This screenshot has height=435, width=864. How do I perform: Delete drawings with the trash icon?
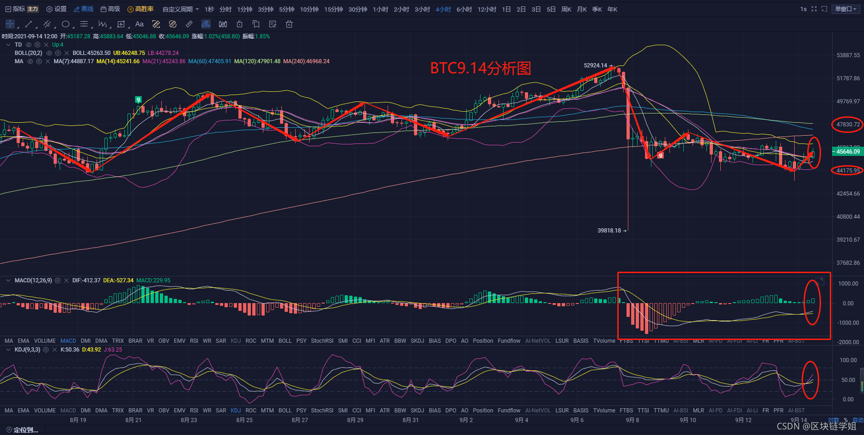[289, 24]
